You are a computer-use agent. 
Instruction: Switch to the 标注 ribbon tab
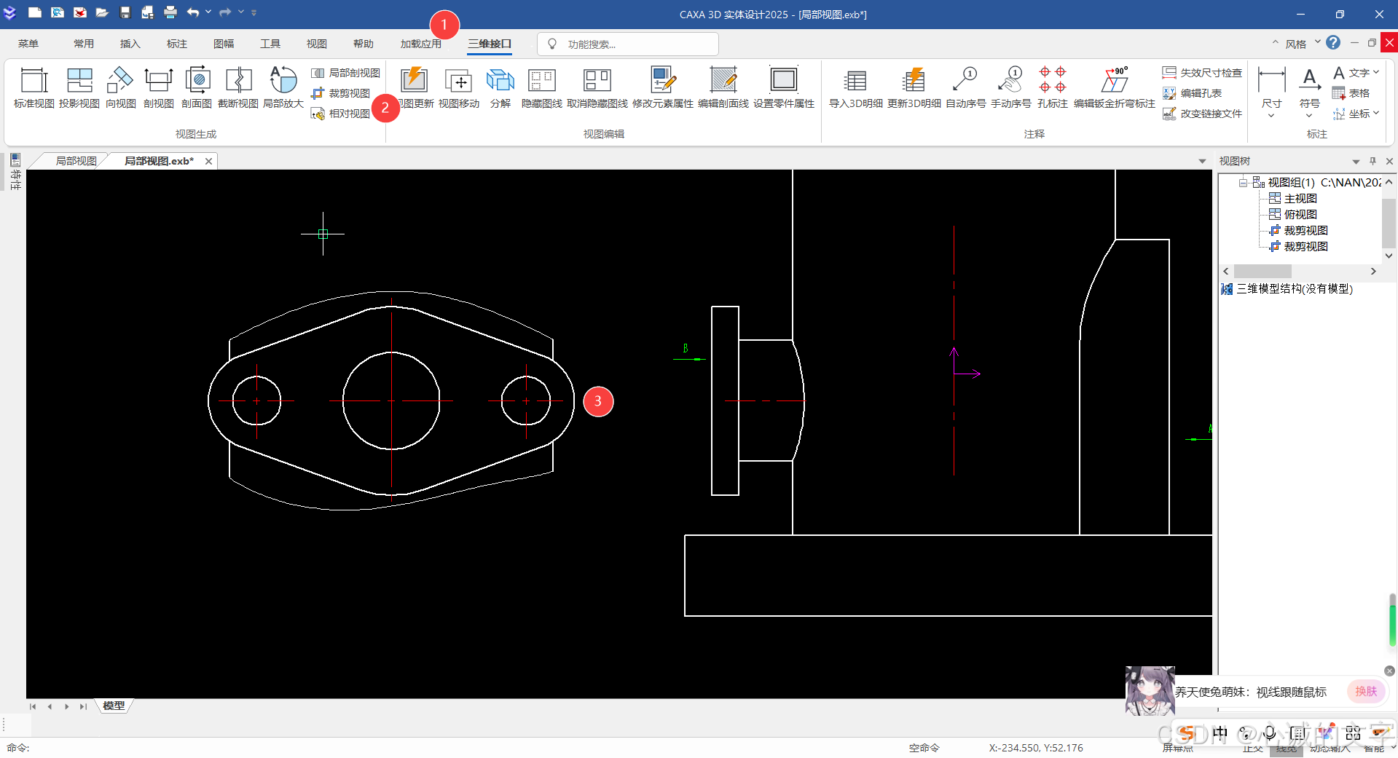coord(177,44)
